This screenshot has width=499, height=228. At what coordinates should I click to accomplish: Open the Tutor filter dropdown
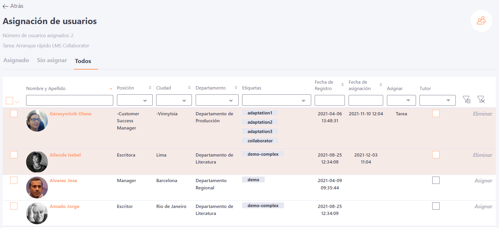(437, 100)
